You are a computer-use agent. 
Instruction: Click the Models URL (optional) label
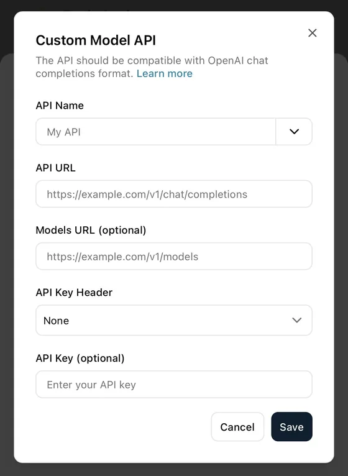tap(91, 230)
